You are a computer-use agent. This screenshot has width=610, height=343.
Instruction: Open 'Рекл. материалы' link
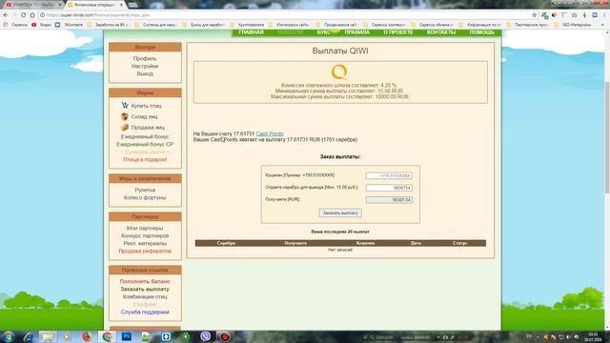[x=145, y=243]
